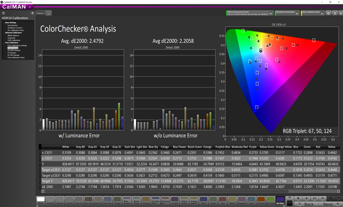Screen dimensions: 343x207
Task: Stop the measurement with the stop button
Action: point(298,199)
